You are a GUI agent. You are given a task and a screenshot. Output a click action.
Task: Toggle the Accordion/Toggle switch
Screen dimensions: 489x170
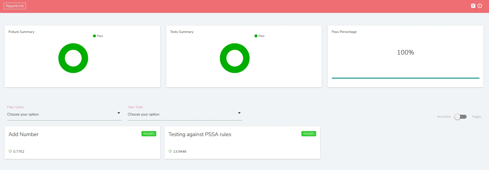[461, 117]
